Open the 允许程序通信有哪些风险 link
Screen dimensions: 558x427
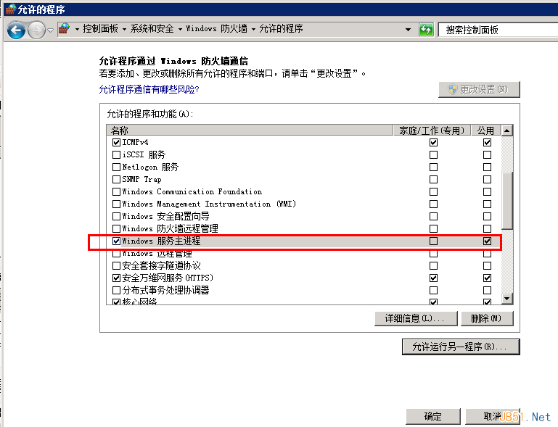(149, 89)
